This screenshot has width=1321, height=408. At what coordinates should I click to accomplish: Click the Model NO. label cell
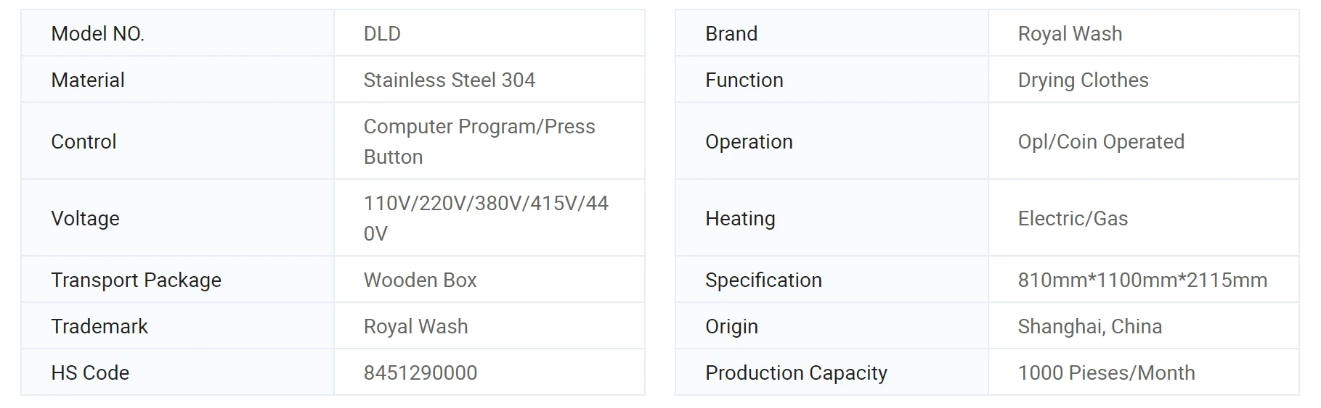coord(177,33)
